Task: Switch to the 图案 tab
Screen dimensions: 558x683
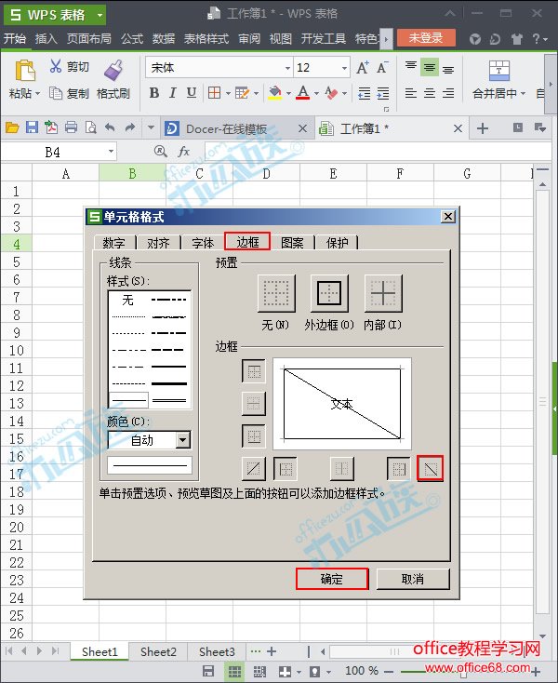Action: click(292, 242)
